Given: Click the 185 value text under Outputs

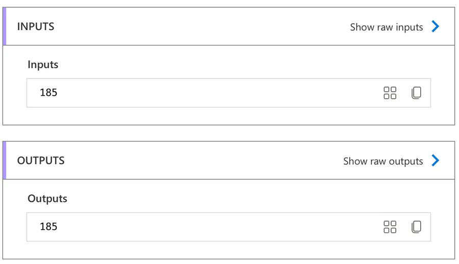Looking at the screenshot, I should coord(48,227).
